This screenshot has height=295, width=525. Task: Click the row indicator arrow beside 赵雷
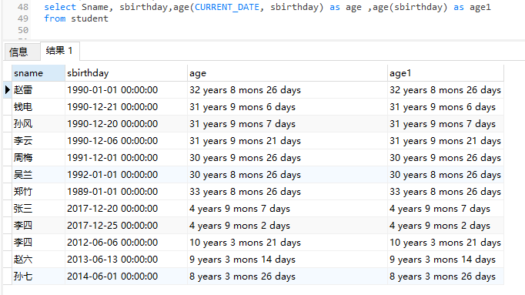(x=8, y=90)
